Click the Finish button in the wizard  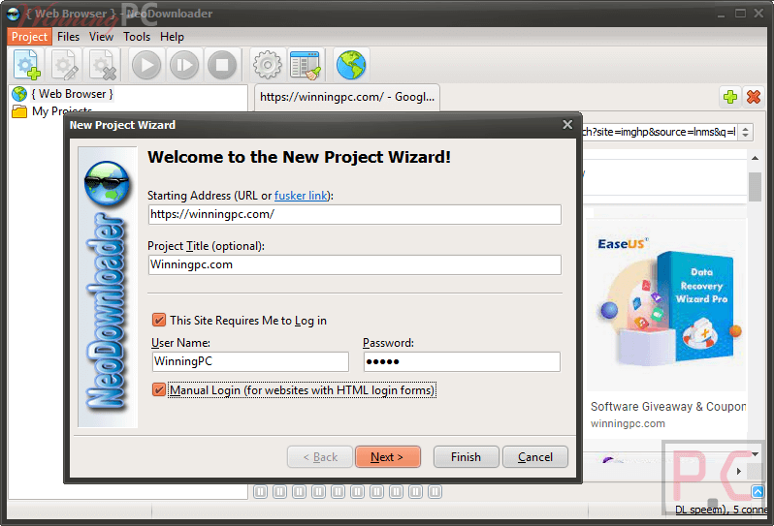point(466,457)
